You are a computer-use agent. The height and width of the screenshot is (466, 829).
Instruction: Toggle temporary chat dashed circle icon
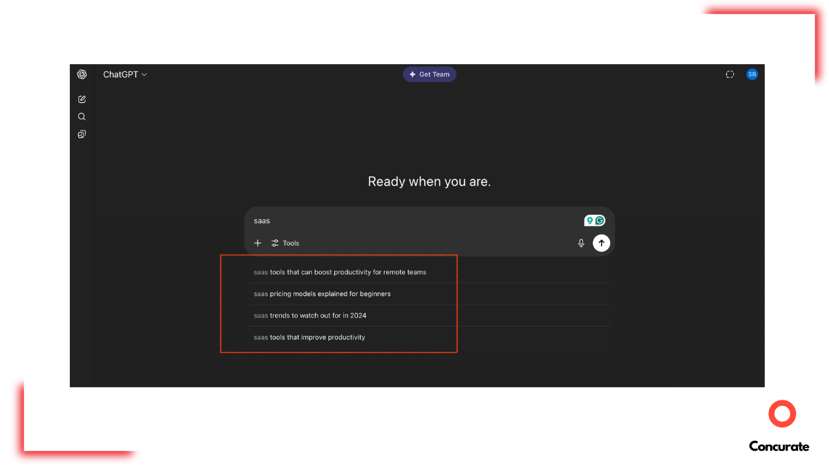tap(730, 75)
